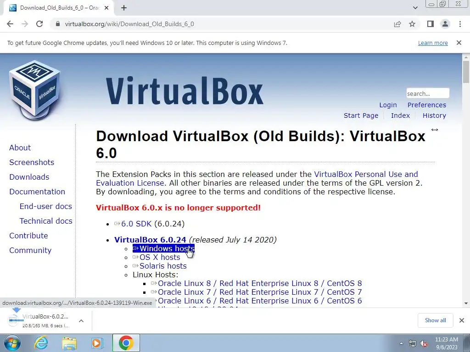This screenshot has height=352, width=470.
Task: Open the taskbar clock showing 11:23 AM
Action: click(447, 343)
